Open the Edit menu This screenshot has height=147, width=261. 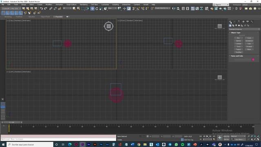tap(9, 4)
